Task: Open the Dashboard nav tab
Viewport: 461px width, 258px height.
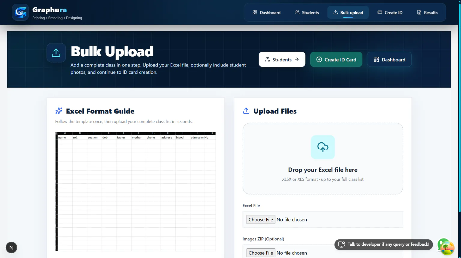Action: click(x=266, y=13)
